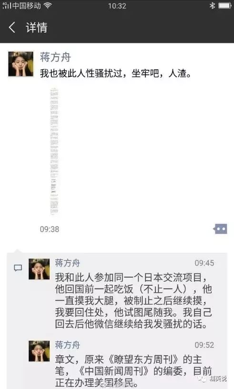Image resolution: width=234 pixels, height=389 pixels.
Task: Open the long screenshot image in post
Action: pyautogui.click(x=54, y=151)
